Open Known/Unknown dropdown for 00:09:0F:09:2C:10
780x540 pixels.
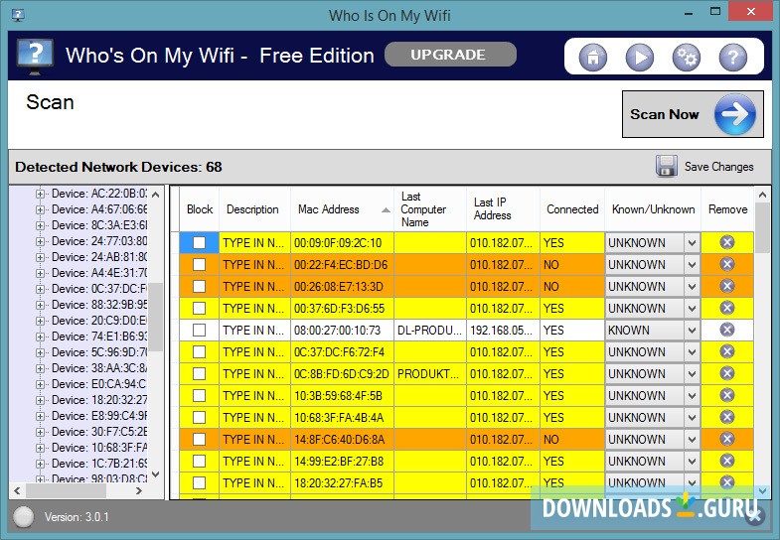click(x=692, y=243)
